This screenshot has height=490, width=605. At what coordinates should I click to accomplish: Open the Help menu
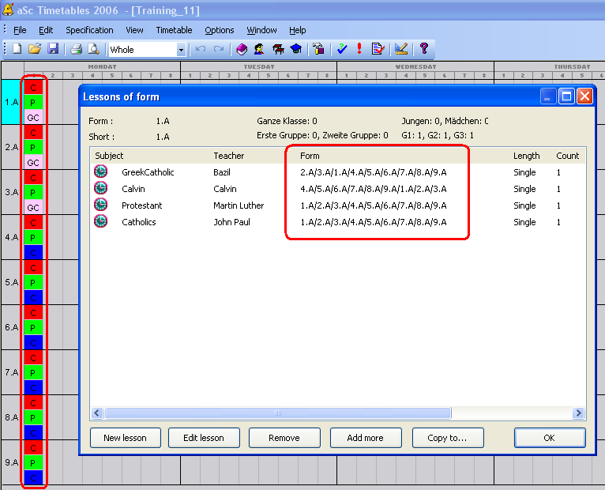pos(298,30)
